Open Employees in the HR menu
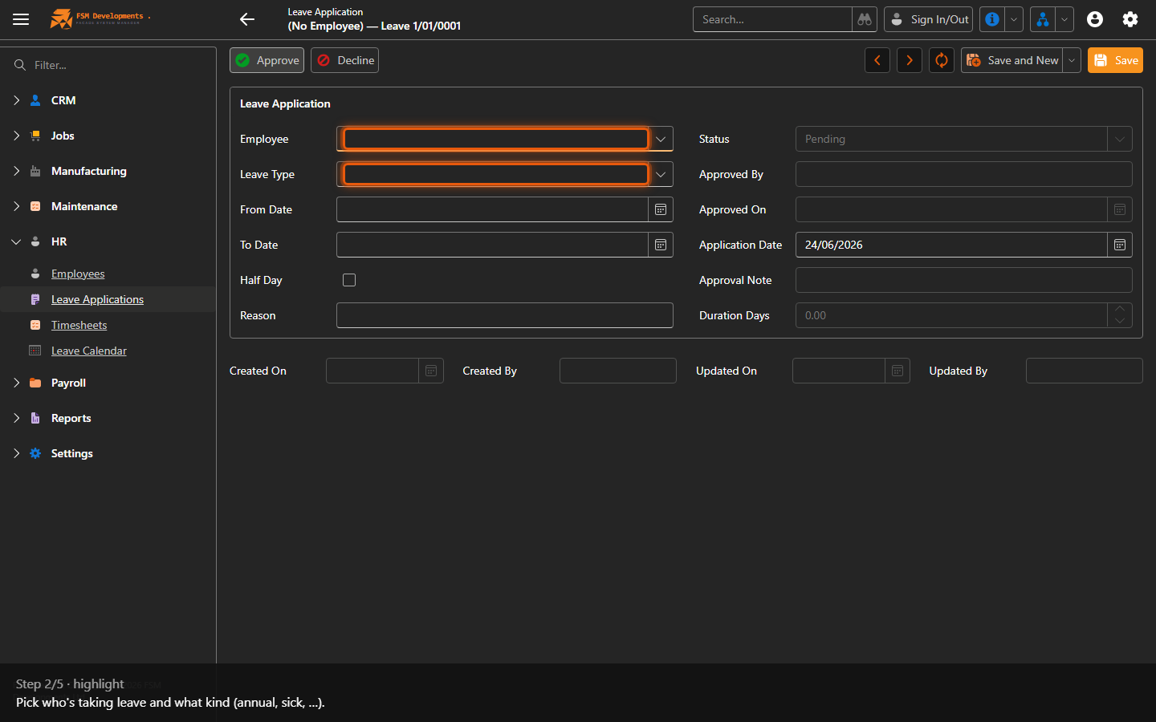 click(78, 274)
